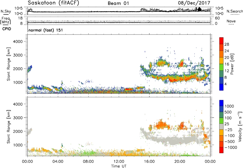The height and width of the screenshot is (168, 243).
Task: Click the '-1000' tick on velocity scale
Action: pos(231,147)
